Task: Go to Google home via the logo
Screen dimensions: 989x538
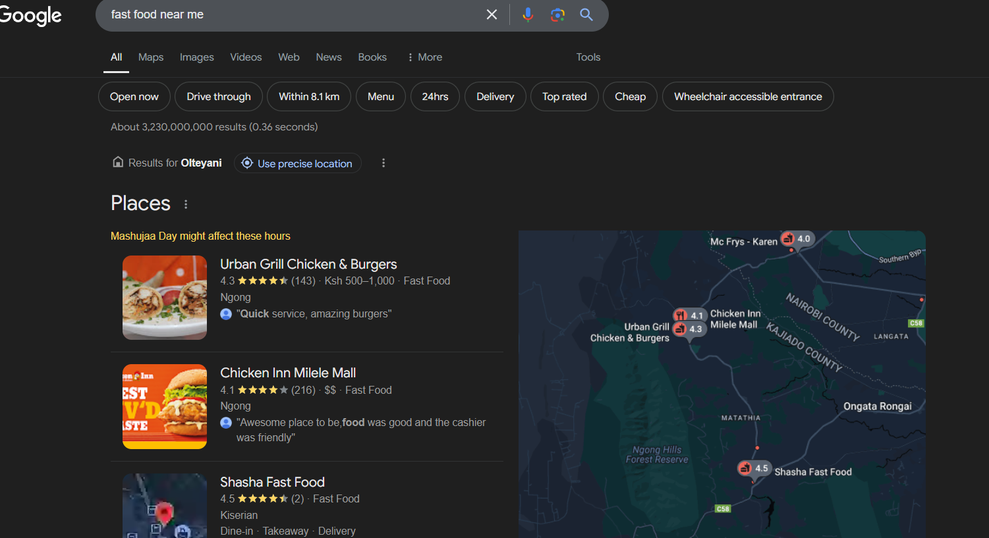Action: [30, 15]
